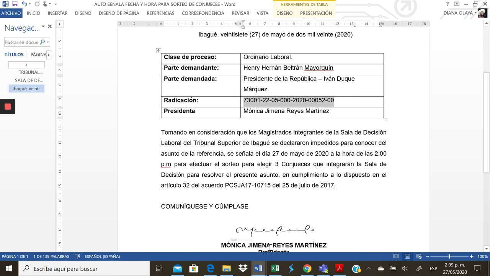This screenshot has width=490, height=276.
Task: Click the Redo icon
Action: pos(37,4)
